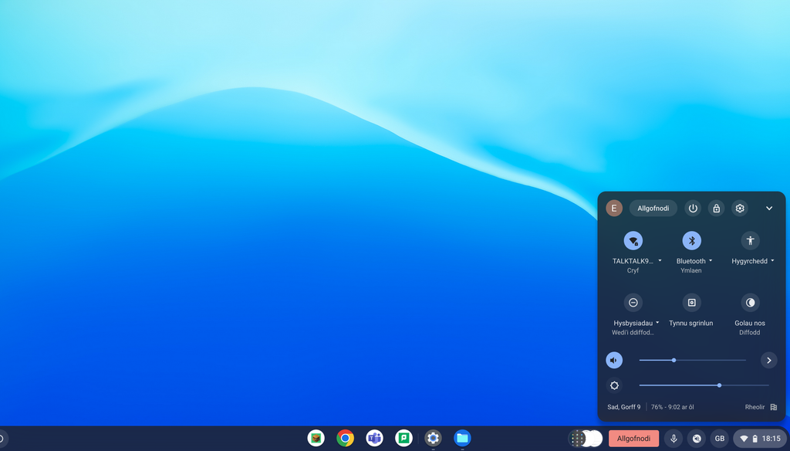This screenshot has width=790, height=451.
Task: Toggle the Wi-Fi icon button
Action: click(633, 241)
